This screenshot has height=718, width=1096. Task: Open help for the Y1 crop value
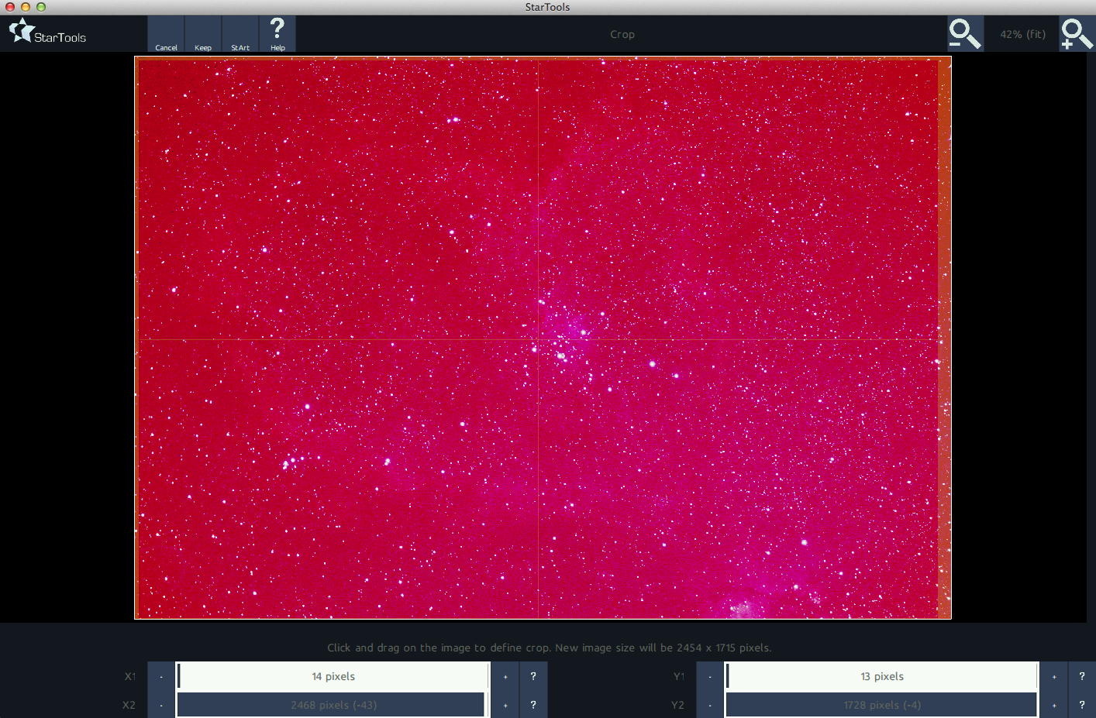(x=1082, y=675)
